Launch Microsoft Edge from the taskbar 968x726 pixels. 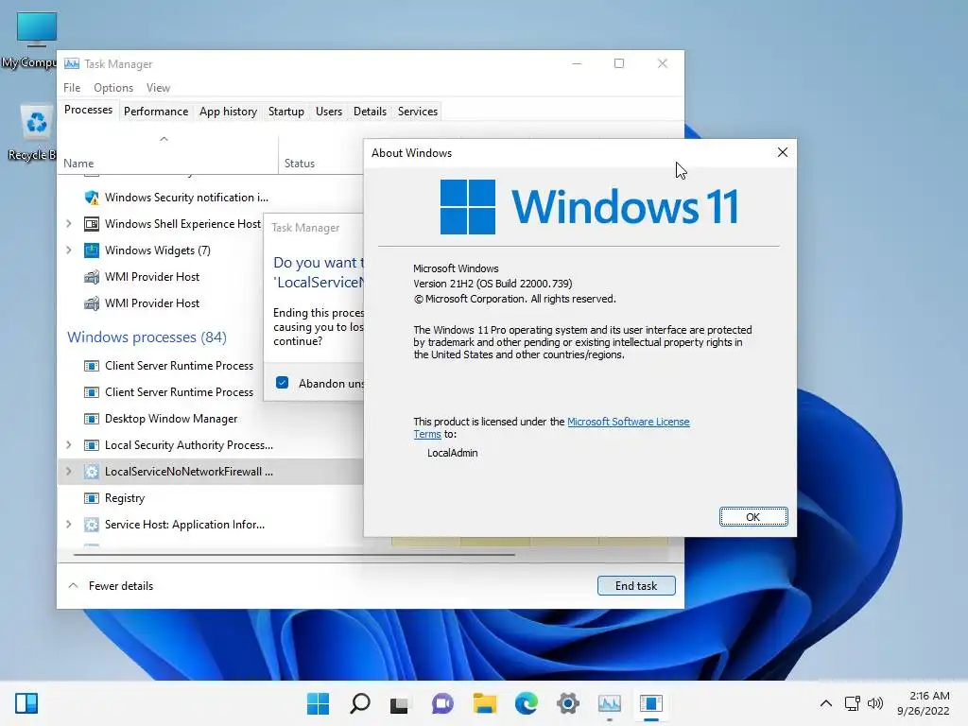pyautogui.click(x=526, y=703)
